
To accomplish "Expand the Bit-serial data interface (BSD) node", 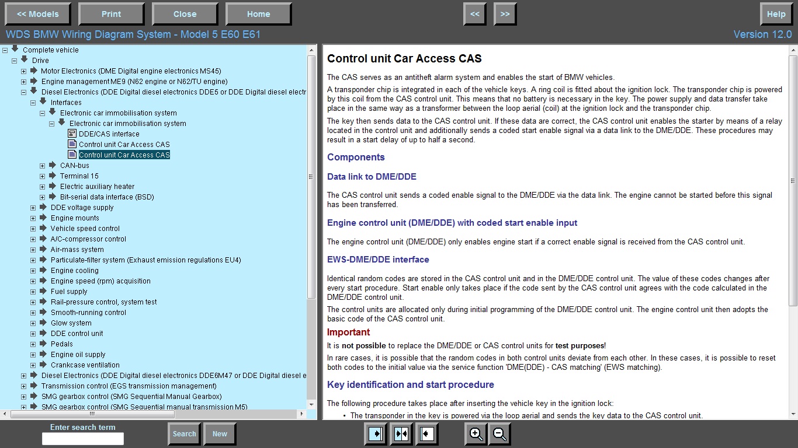I will click(x=43, y=197).
